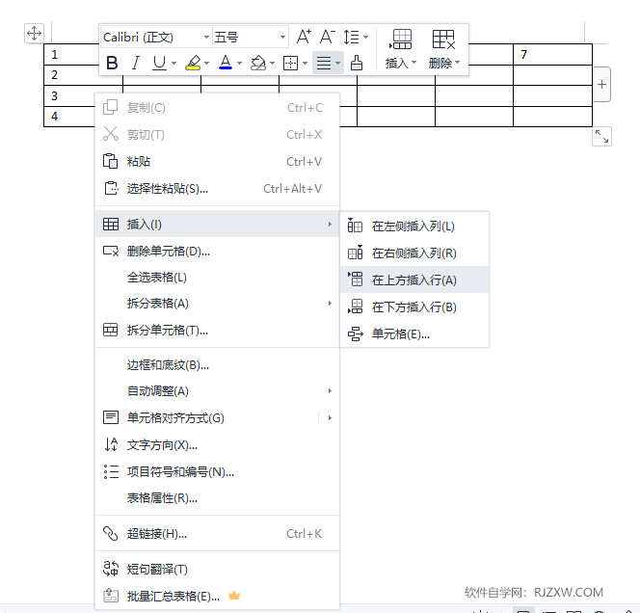Open shading color dropdown arrow
This screenshot has width=640, height=613.
click(x=272, y=64)
